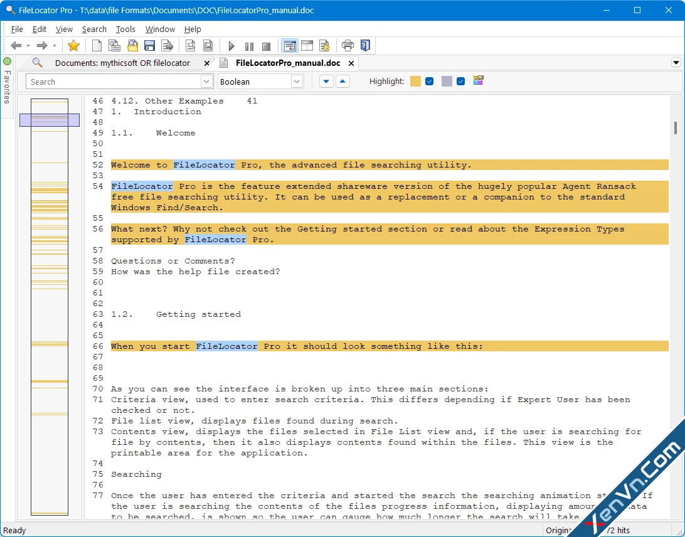Screen dimensions: 685x537
Task: Open the Search menu
Action: point(94,29)
